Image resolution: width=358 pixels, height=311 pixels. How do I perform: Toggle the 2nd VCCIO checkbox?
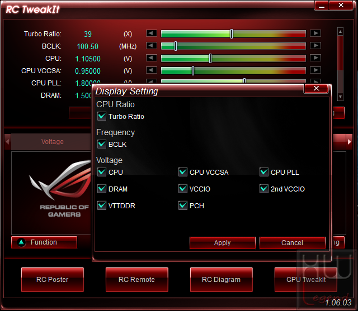[x=264, y=189]
